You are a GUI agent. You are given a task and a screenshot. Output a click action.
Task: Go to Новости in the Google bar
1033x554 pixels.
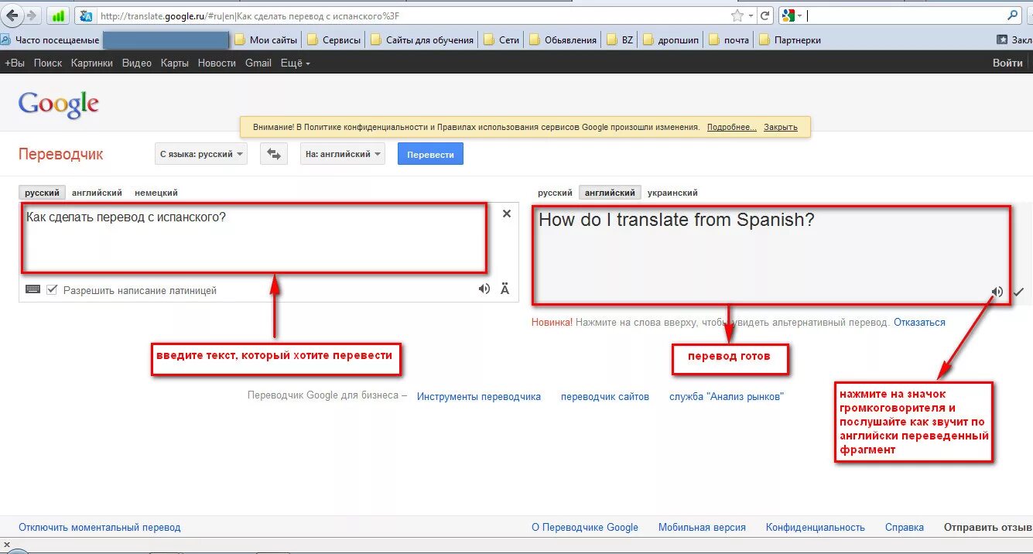pos(217,63)
